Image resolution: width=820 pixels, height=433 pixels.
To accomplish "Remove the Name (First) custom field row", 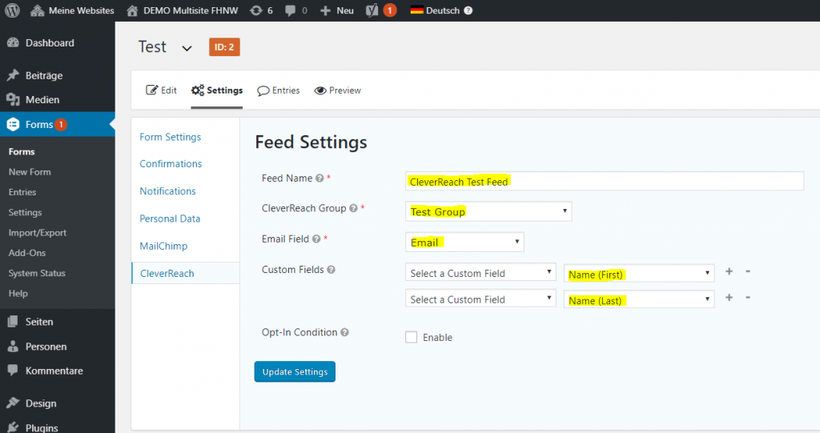I will pyautogui.click(x=748, y=271).
